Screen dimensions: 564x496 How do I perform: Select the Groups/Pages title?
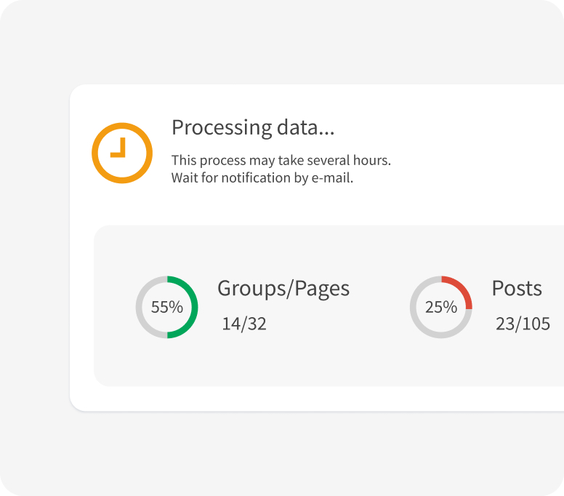coord(283,288)
